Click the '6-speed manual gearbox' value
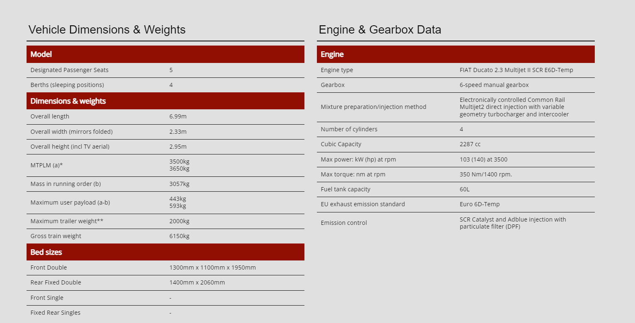This screenshot has width=635, height=323. (x=494, y=85)
